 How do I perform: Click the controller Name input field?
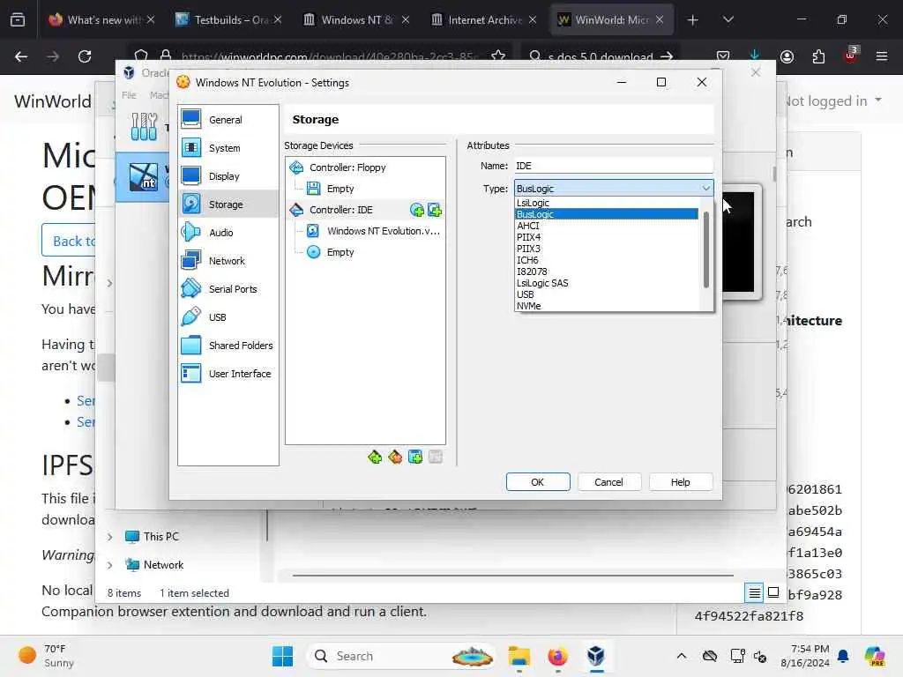tap(614, 166)
